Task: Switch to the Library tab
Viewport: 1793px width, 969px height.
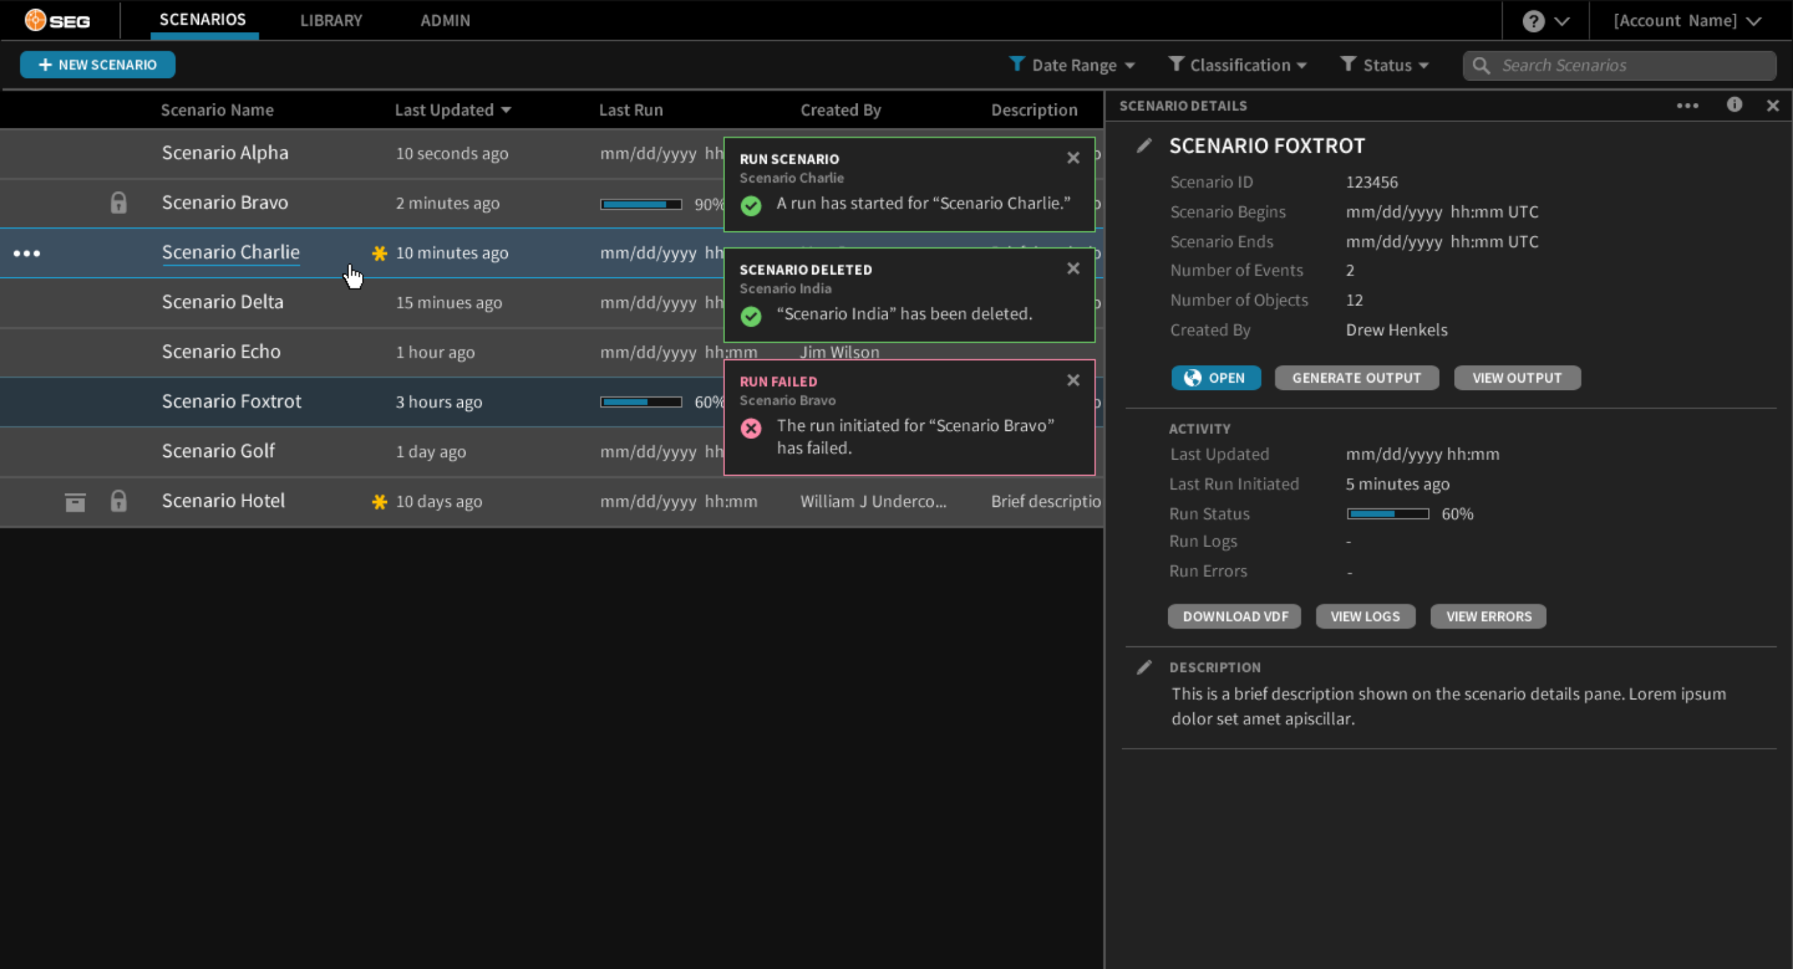Action: (x=331, y=21)
